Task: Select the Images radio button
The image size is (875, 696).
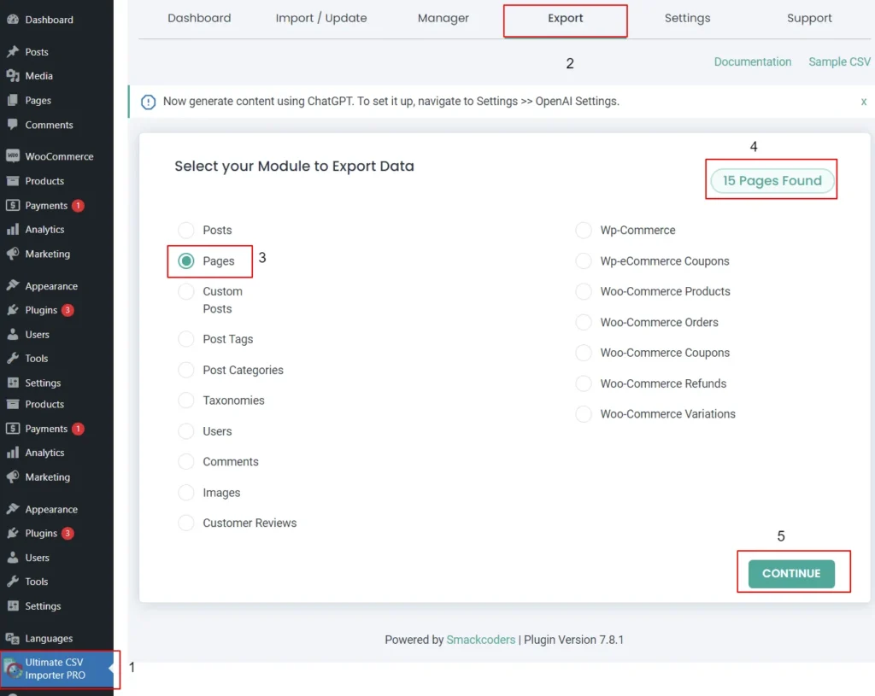Action: pos(185,493)
